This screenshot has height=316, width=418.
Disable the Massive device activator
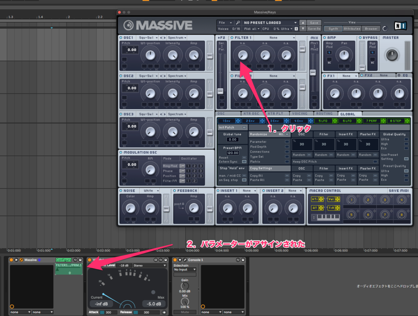pyautogui.click(x=11, y=260)
